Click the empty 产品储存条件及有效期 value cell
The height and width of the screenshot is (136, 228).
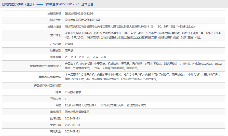tap(144, 86)
